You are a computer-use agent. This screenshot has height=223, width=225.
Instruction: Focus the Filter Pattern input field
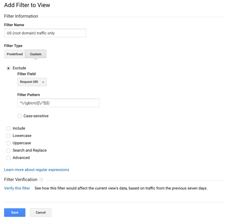(x=58, y=103)
